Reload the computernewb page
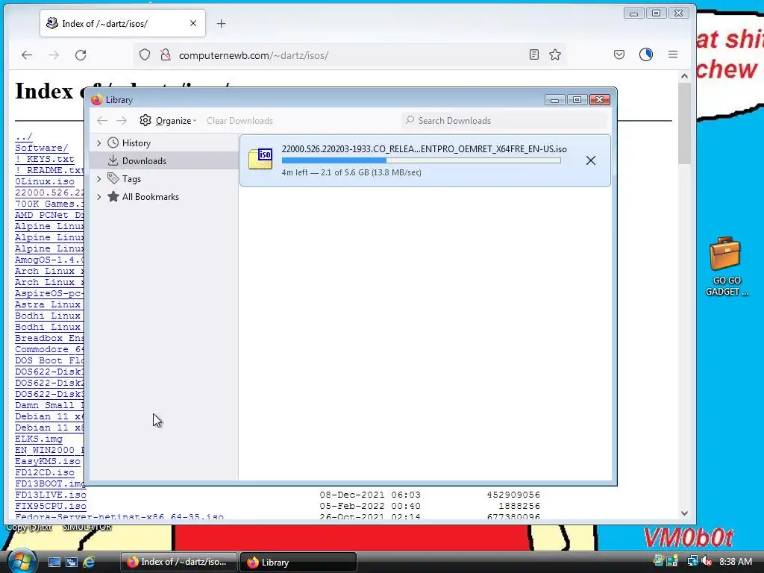The height and width of the screenshot is (573, 764). tap(81, 55)
